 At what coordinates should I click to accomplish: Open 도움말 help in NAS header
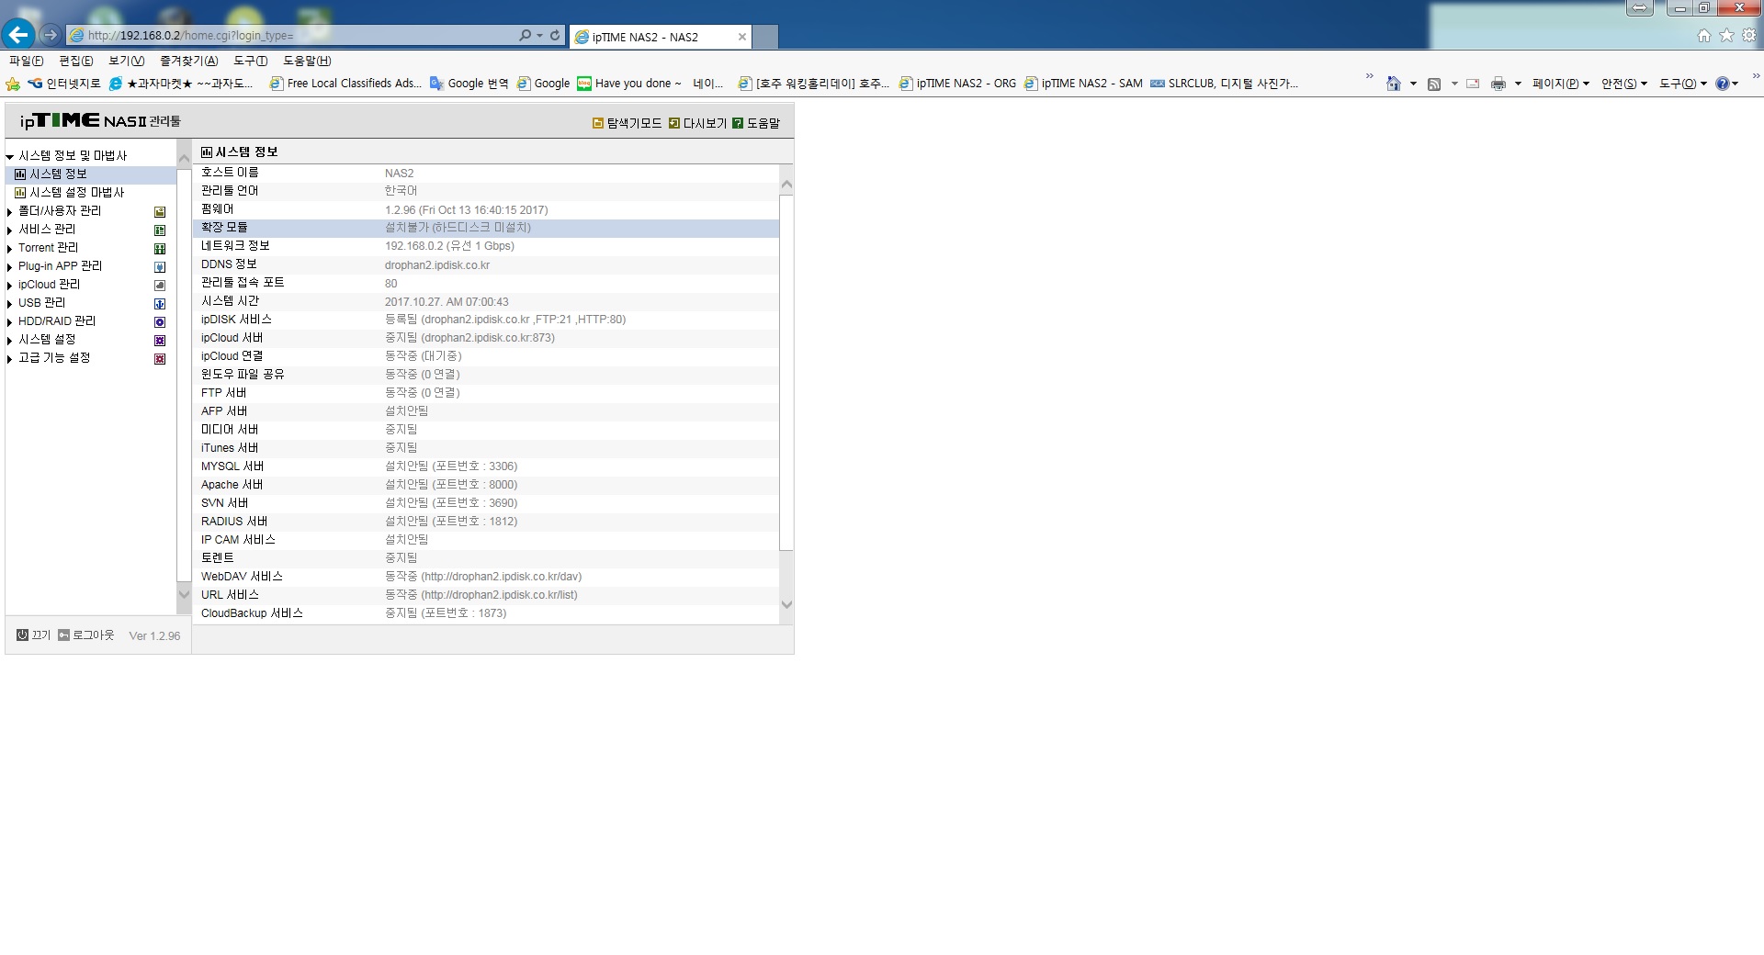[756, 123]
